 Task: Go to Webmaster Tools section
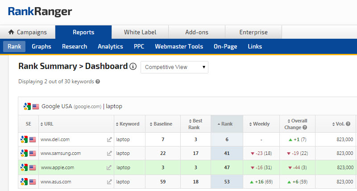coord(179,46)
